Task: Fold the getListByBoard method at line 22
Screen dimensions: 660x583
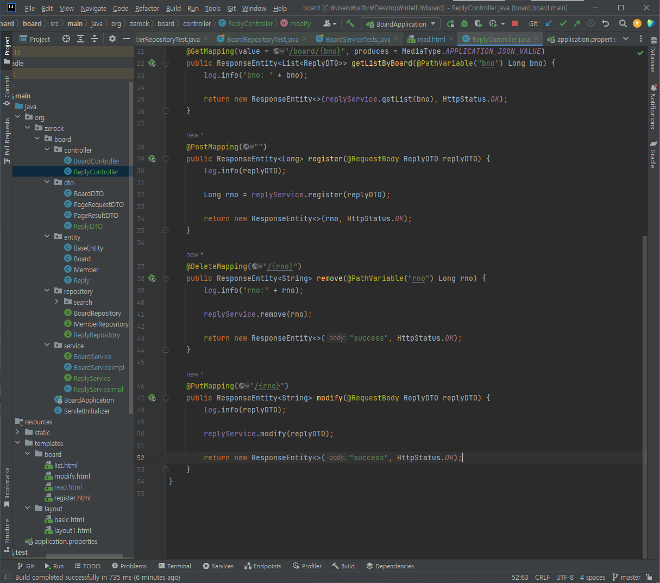Action: click(x=166, y=64)
